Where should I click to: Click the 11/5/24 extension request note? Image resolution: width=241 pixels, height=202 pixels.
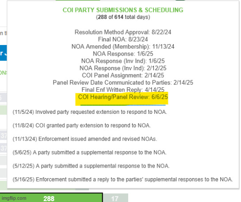[90, 112]
